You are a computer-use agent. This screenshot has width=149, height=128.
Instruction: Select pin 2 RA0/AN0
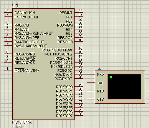8,25
